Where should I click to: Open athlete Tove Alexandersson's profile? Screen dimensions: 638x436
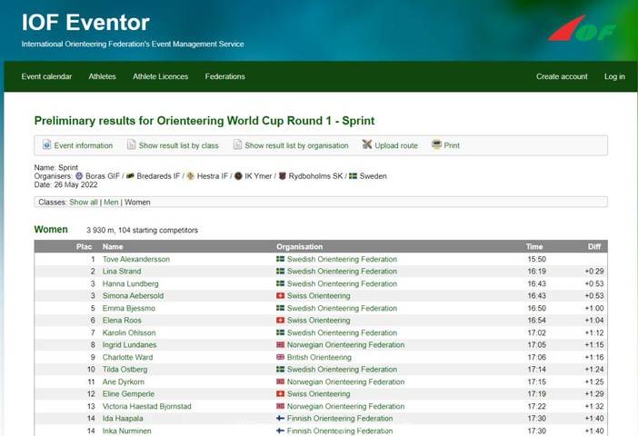[x=135, y=259]
